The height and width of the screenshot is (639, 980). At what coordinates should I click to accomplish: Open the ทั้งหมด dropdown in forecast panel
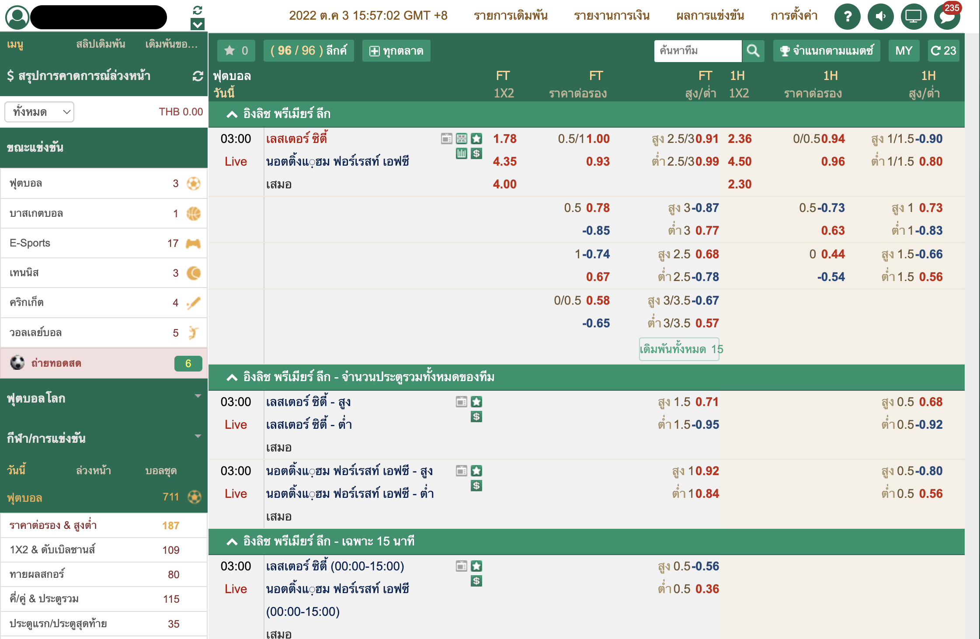click(39, 112)
